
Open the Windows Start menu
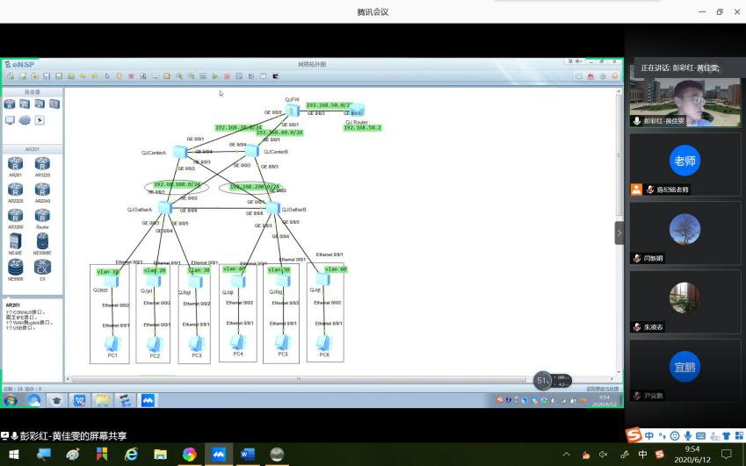tap(13, 454)
